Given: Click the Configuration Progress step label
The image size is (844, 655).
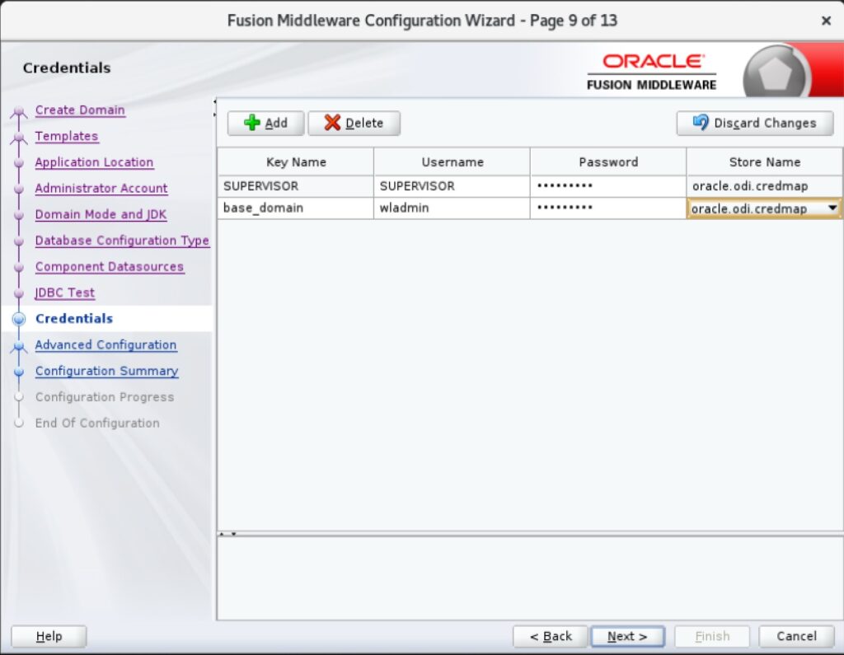Looking at the screenshot, I should [105, 397].
